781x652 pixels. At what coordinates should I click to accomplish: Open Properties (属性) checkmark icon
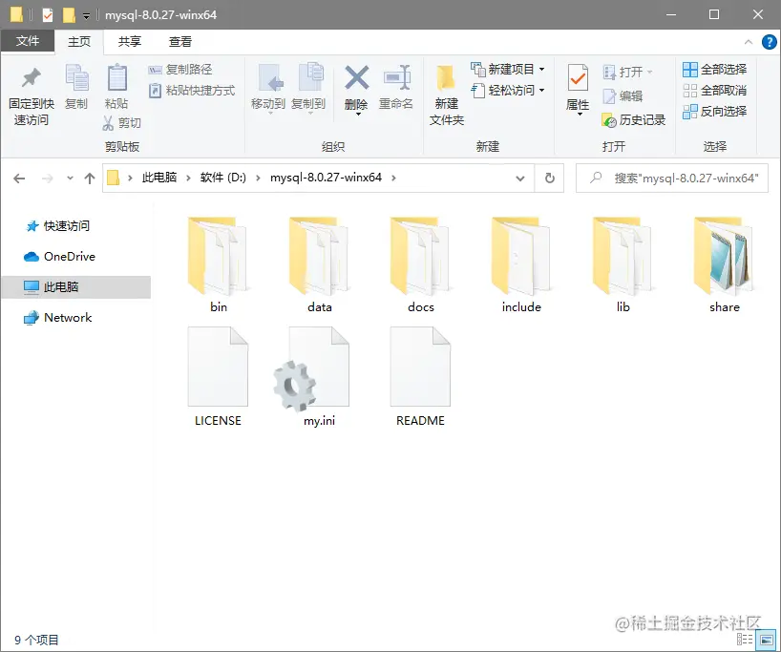coord(578,78)
